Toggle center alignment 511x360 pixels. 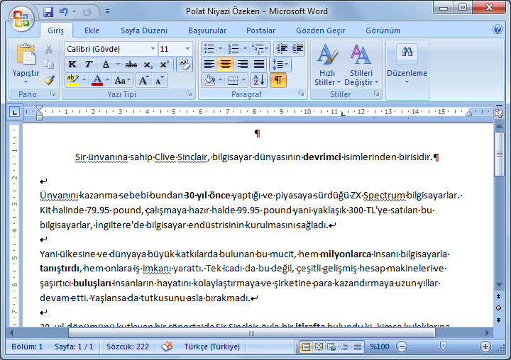[x=226, y=64]
